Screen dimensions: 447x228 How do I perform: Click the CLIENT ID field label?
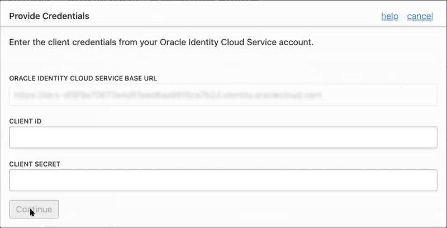pyautogui.click(x=27, y=121)
